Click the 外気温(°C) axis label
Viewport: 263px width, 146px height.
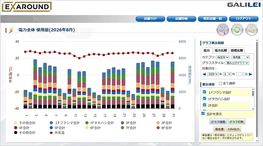point(10,75)
